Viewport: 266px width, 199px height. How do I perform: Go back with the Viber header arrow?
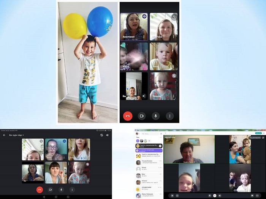(x=166, y=133)
